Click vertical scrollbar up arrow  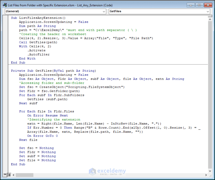pos(210,20)
